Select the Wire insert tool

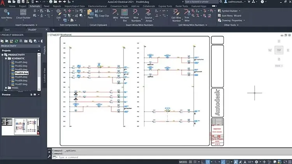coord(116,14)
